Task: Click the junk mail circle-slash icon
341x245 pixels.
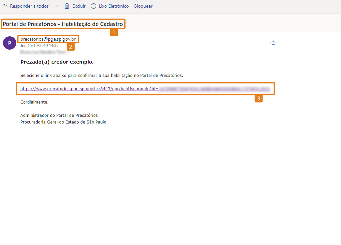Action: point(94,6)
